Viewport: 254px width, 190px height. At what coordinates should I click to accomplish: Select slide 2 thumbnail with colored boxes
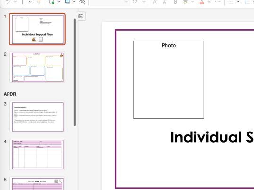pyautogui.click(x=38, y=67)
